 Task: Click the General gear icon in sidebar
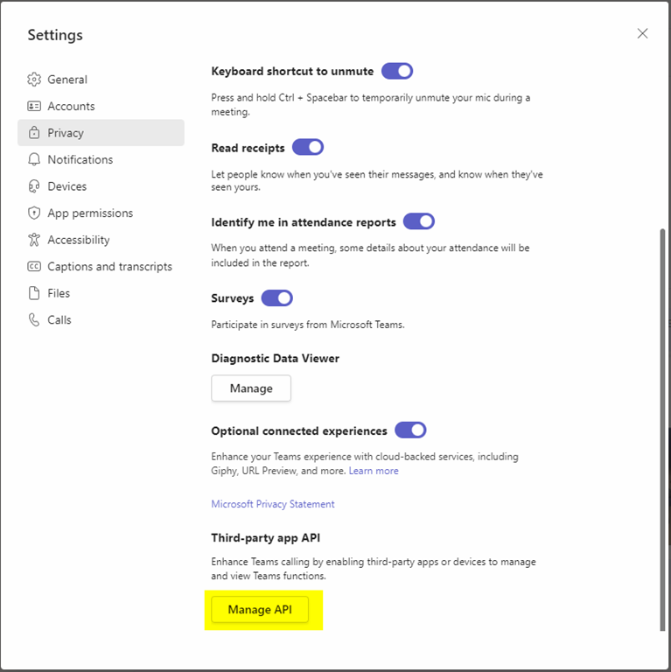click(34, 80)
